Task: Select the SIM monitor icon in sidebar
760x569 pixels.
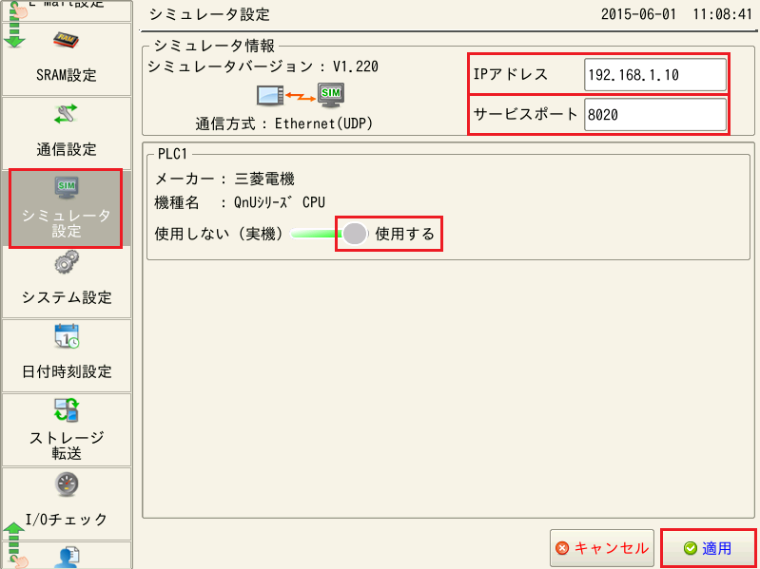Action: (x=66, y=186)
